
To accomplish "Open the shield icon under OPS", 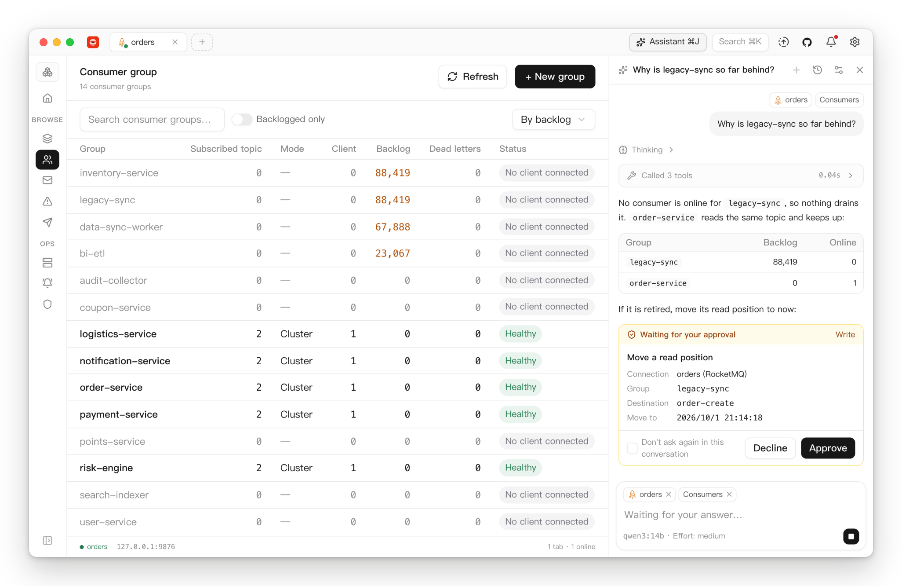I will pyautogui.click(x=47, y=304).
